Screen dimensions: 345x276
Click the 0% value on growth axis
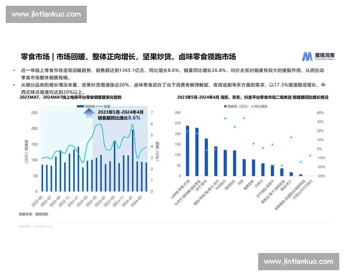319,149
